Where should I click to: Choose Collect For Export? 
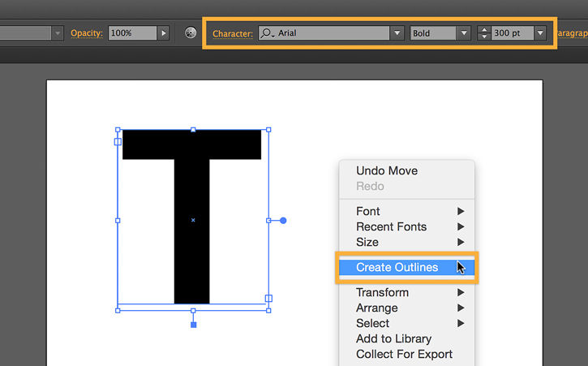pos(407,354)
